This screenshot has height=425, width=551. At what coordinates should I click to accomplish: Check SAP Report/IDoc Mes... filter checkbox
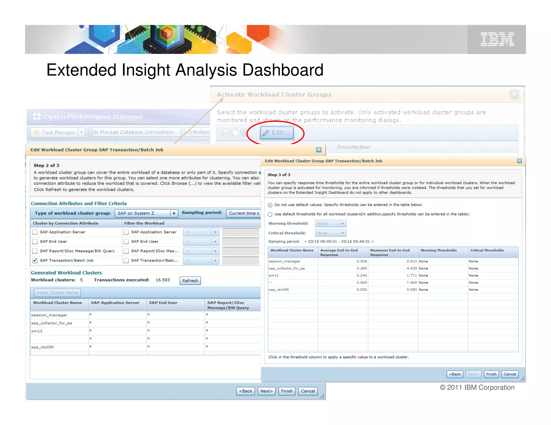(126, 251)
